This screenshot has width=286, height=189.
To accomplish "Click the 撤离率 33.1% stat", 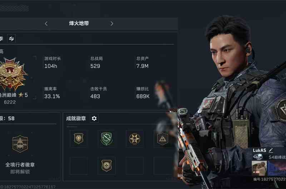I will coord(52,93).
